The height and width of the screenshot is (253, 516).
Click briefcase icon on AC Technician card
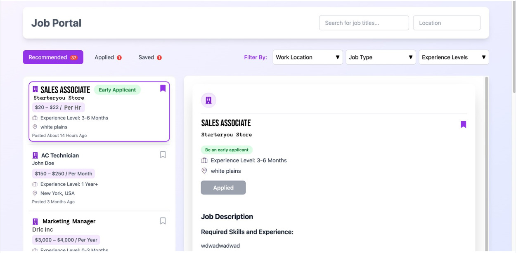tap(35, 184)
